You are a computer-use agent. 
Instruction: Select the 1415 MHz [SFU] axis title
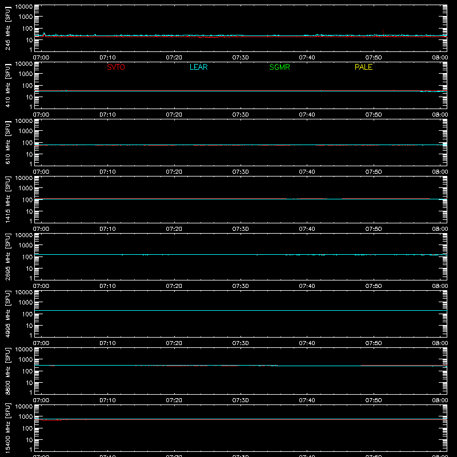pos(8,199)
